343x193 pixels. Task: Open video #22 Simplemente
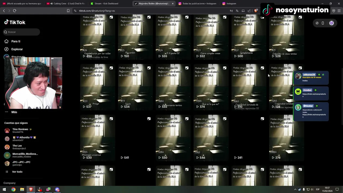[249, 37]
